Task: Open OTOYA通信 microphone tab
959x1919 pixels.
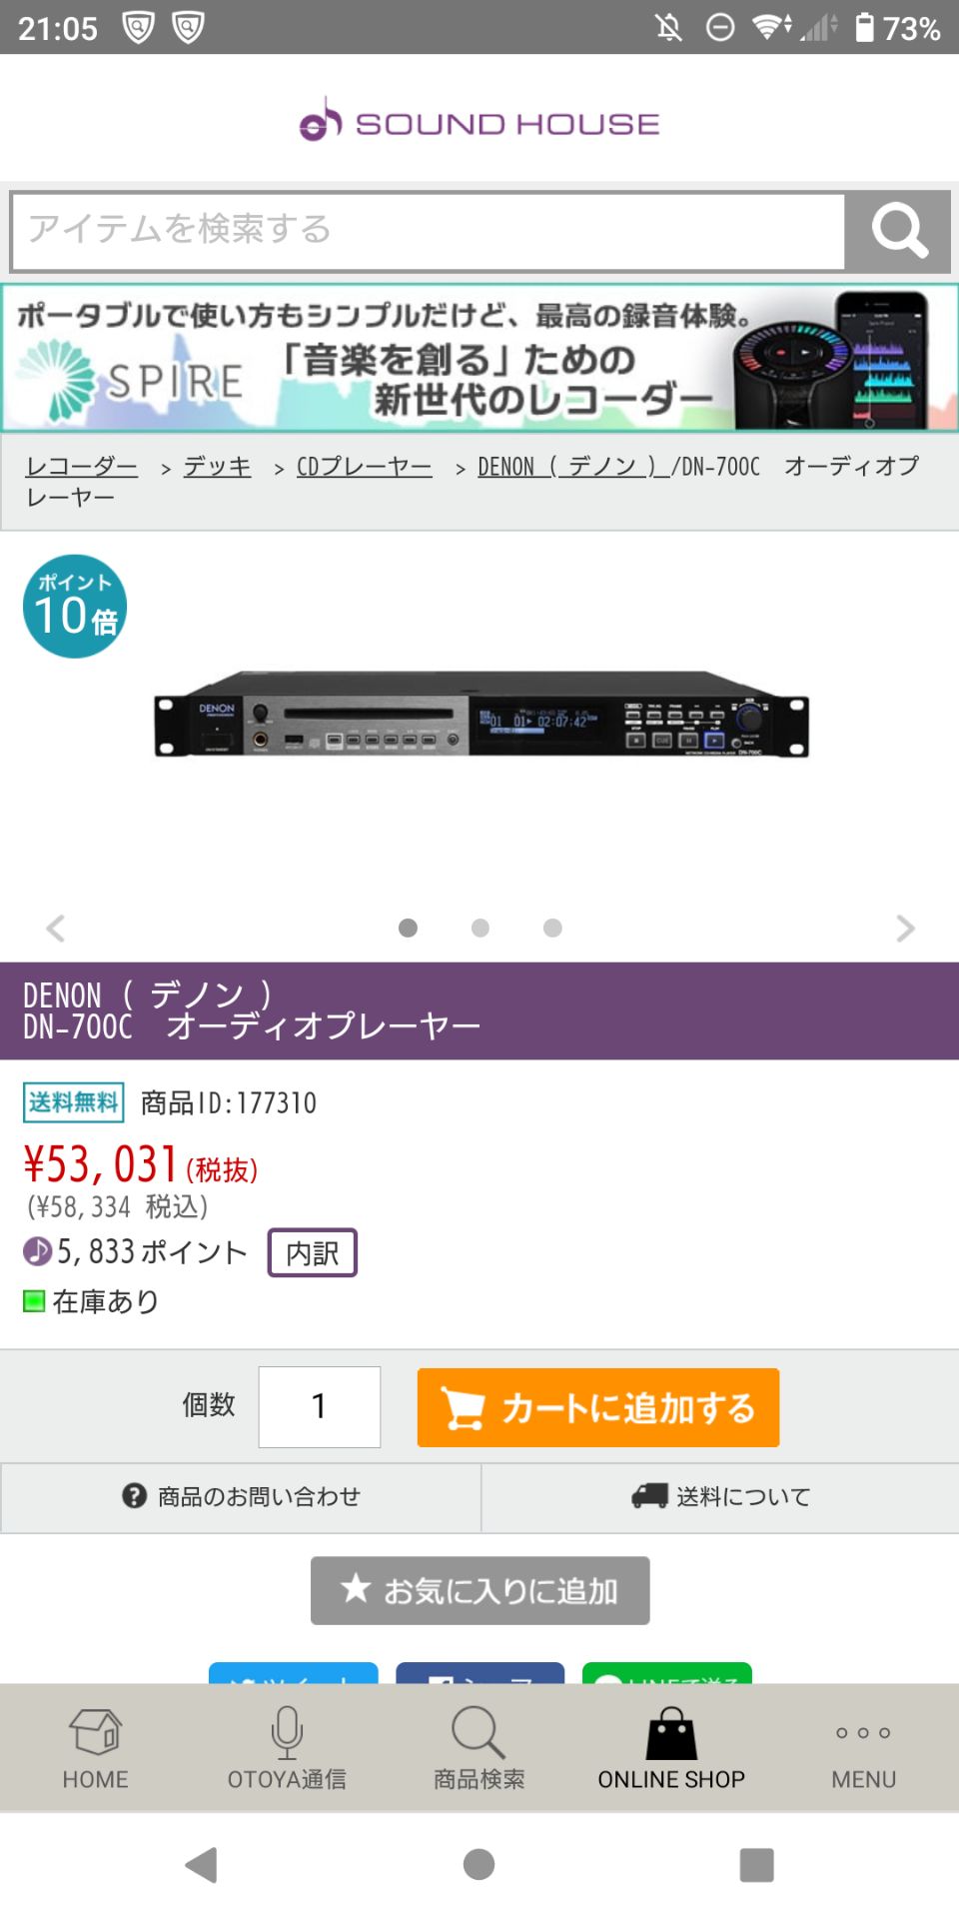Action: point(287,1749)
